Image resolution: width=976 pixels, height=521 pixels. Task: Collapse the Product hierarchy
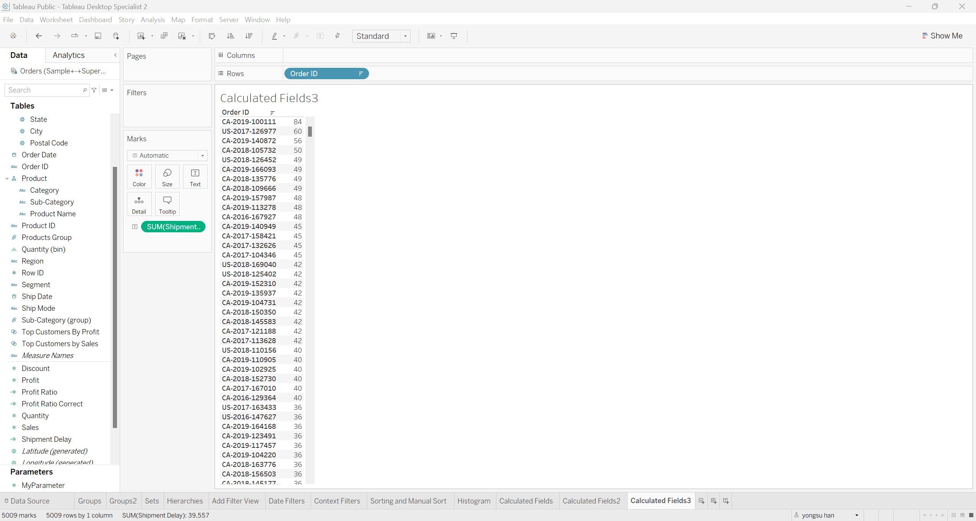[7, 179]
